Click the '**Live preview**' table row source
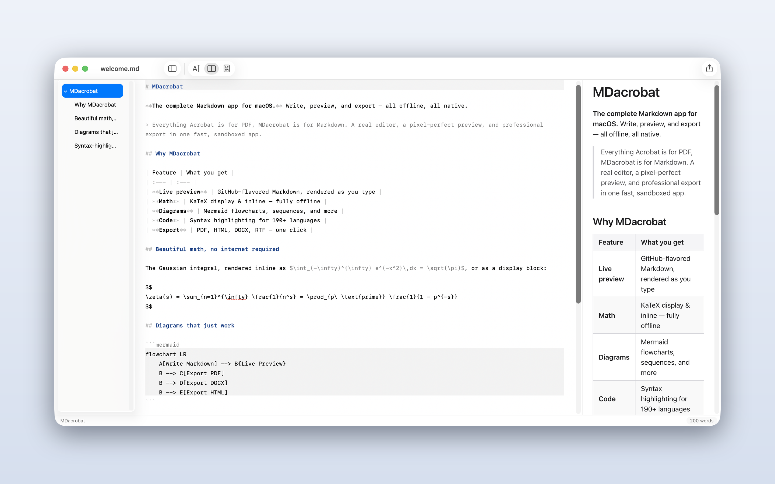This screenshot has height=484, width=775. tap(263, 192)
